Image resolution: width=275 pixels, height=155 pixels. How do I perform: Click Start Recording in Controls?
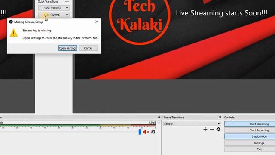point(250,130)
